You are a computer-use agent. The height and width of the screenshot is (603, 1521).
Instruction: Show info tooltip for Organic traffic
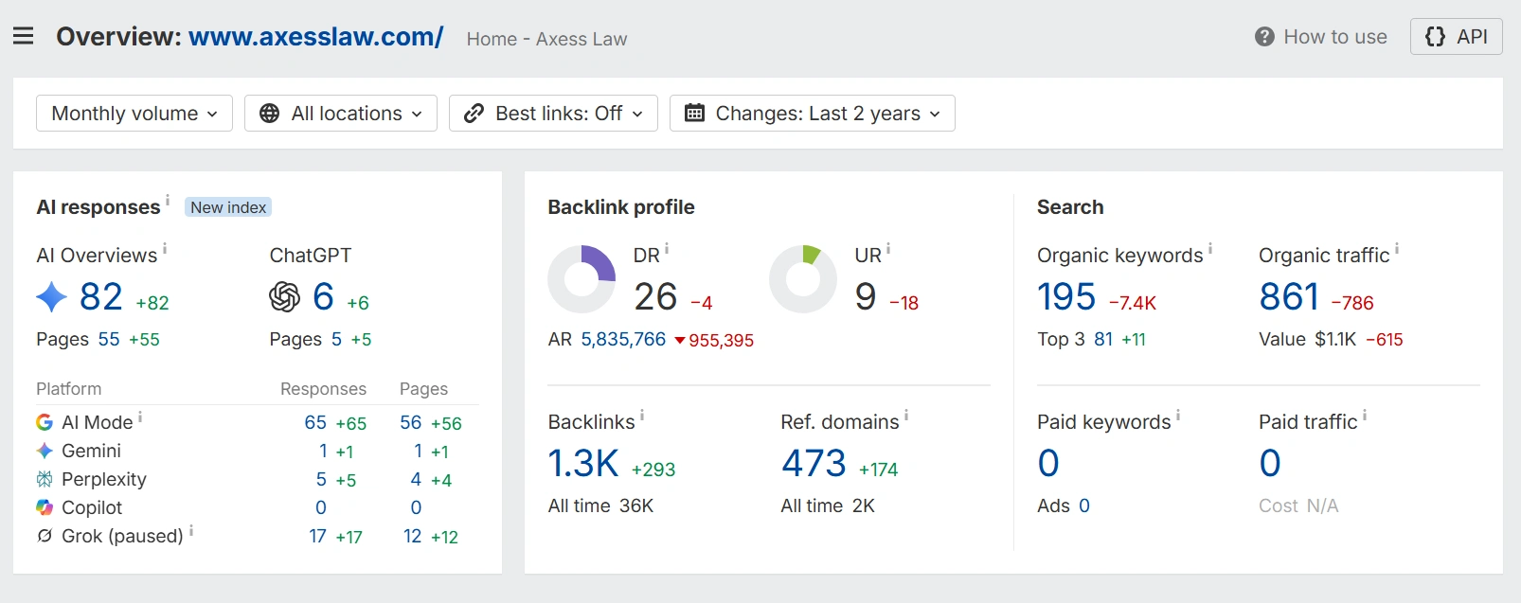1397,248
